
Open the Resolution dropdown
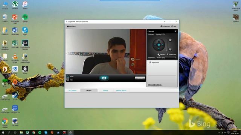pyautogui.click(x=166, y=58)
